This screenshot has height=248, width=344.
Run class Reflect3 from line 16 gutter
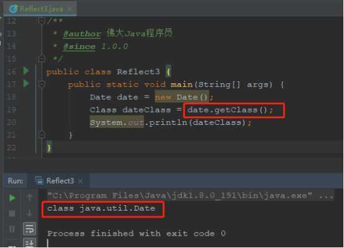tap(26, 71)
